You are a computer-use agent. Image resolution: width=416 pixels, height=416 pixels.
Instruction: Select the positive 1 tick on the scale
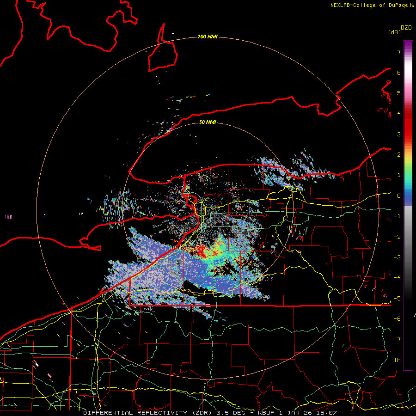point(399,175)
